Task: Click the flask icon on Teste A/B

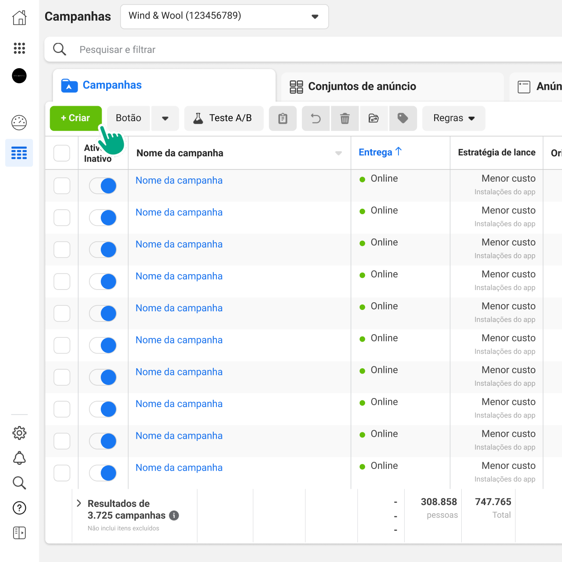Action: point(198,118)
